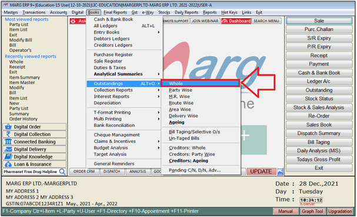Screen dimensions: 357x217
Task: Open Party List under Most viewed reports
Action: coord(19,24)
